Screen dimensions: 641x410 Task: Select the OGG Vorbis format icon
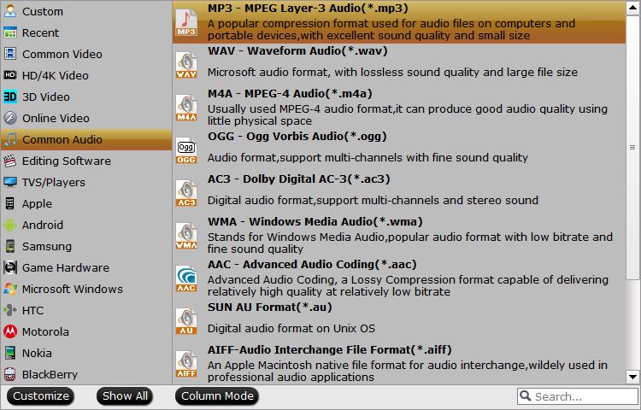click(x=186, y=150)
